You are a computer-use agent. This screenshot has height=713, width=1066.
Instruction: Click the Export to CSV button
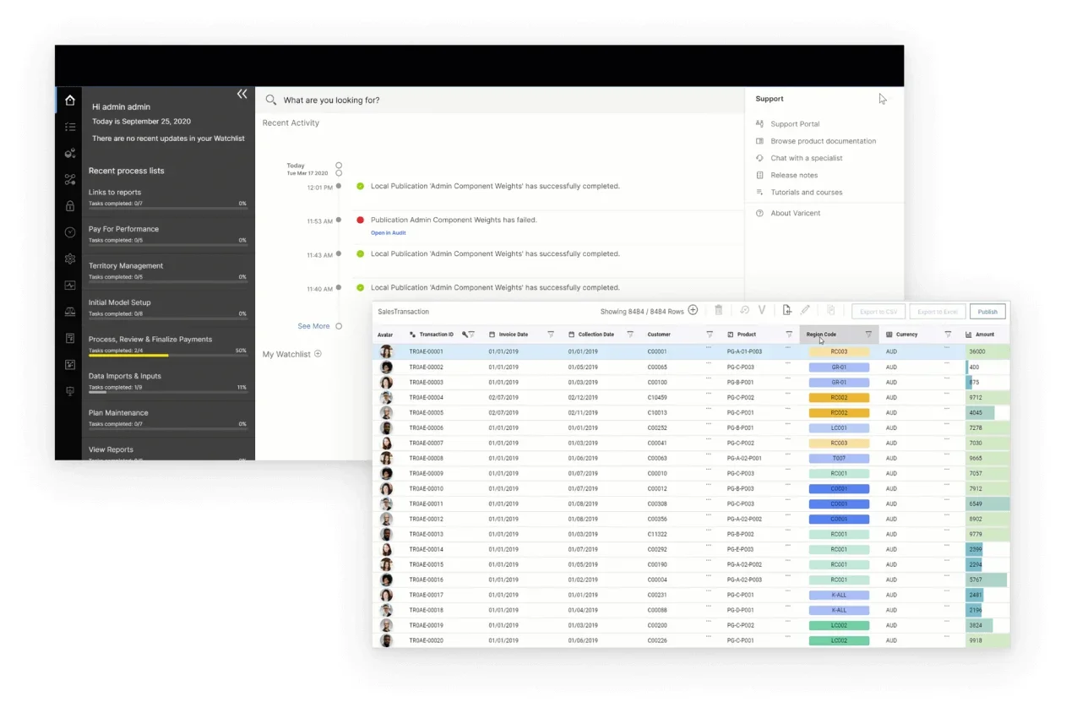(878, 312)
